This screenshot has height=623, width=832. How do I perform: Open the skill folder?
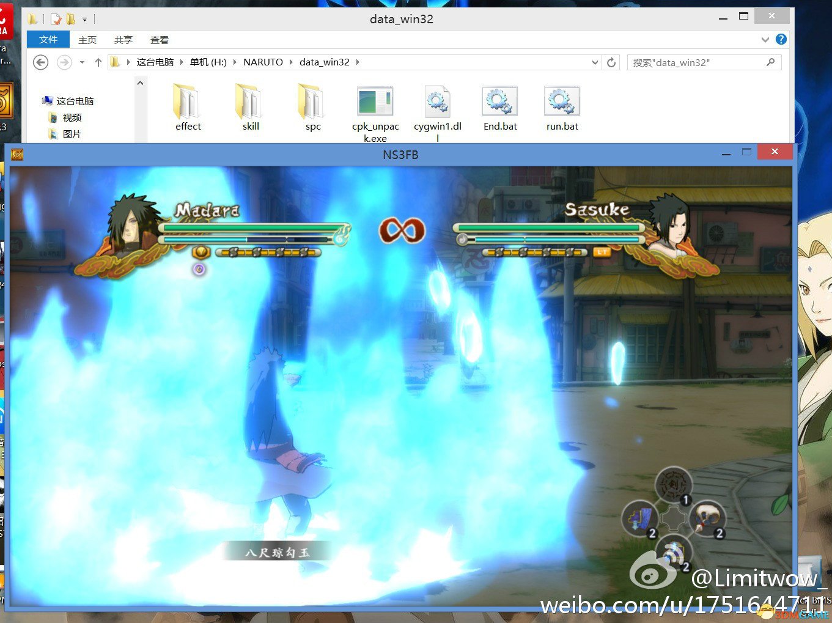[251, 108]
